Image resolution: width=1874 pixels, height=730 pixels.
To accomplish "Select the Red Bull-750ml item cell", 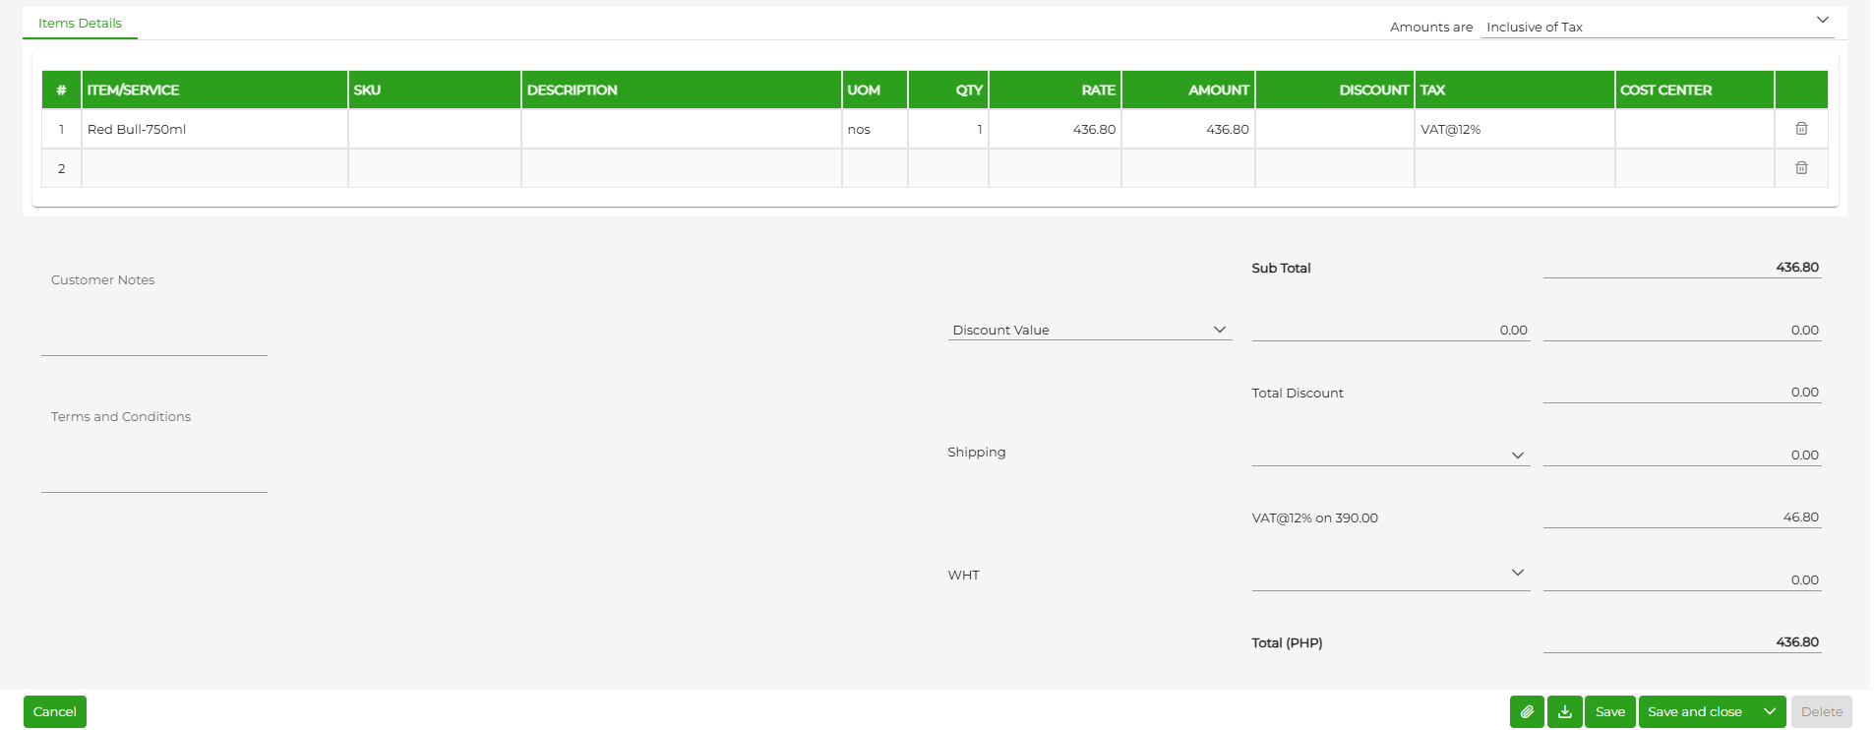I will pyautogui.click(x=214, y=129).
